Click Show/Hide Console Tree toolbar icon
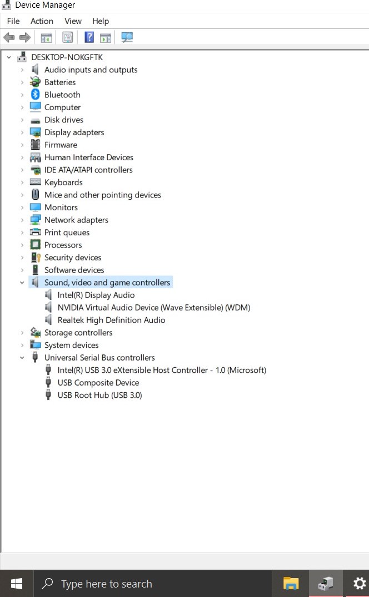369x597 pixels. tap(47, 38)
